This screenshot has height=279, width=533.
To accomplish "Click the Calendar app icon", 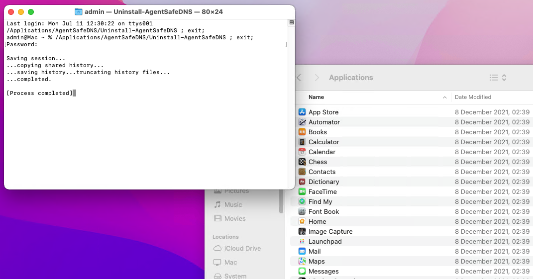I will tap(302, 152).
